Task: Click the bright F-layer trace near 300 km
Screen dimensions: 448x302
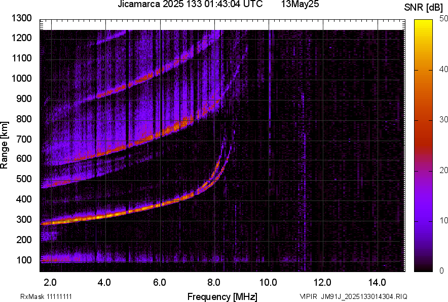Action: 86,219
